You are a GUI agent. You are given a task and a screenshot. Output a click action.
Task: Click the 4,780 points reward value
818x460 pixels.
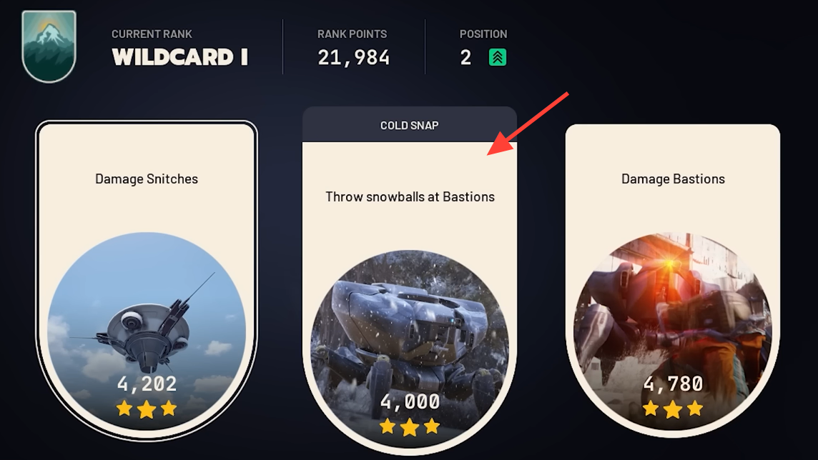tap(673, 384)
